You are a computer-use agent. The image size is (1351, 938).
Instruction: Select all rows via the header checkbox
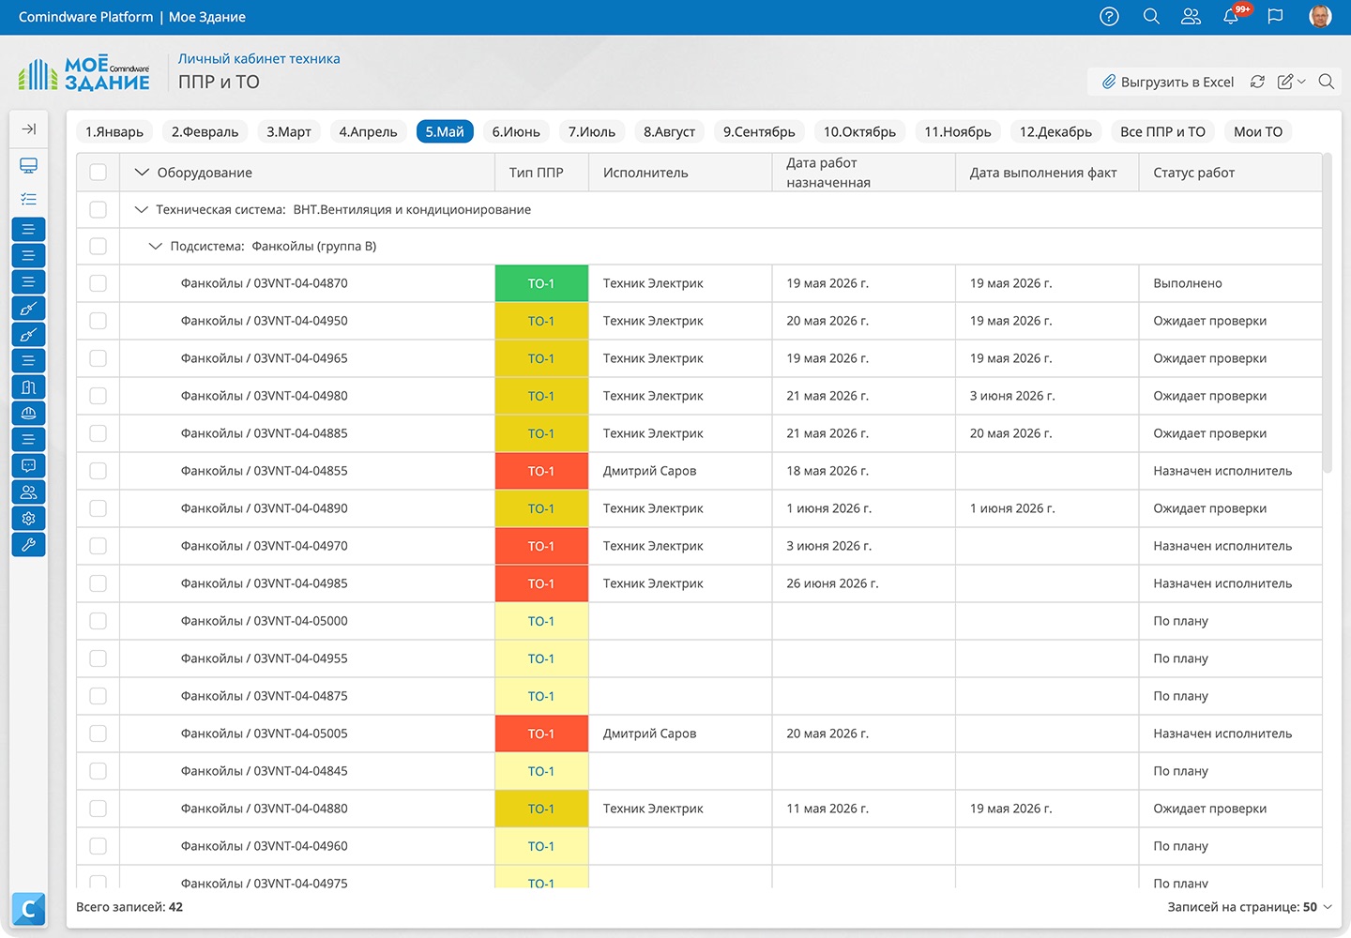pos(98,173)
